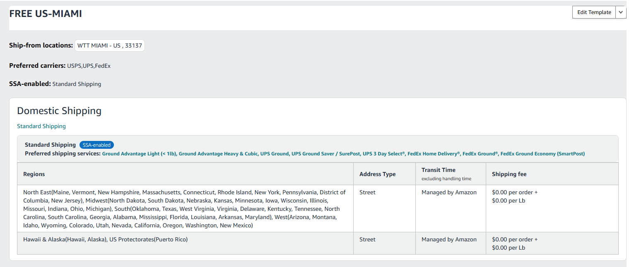Click the shipping fee in Hawaii & Alaska row

(515, 243)
